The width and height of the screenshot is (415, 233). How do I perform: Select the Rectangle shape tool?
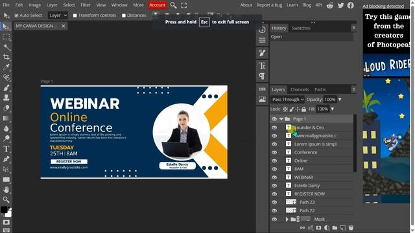coord(6,180)
